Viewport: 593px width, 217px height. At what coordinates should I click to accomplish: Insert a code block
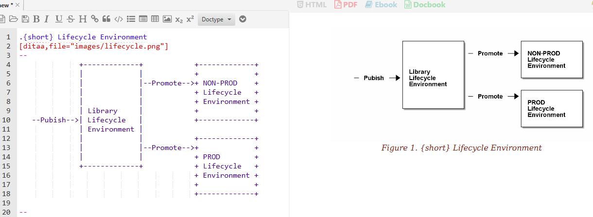click(x=118, y=19)
